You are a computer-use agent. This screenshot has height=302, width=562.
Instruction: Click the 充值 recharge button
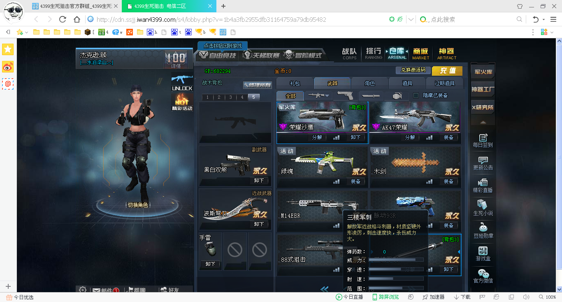[x=447, y=71]
